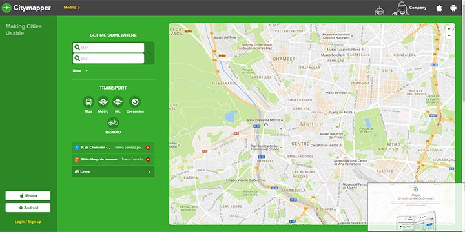Click the line 1 badge icon
Screen dimensions: 465x232
point(77,148)
